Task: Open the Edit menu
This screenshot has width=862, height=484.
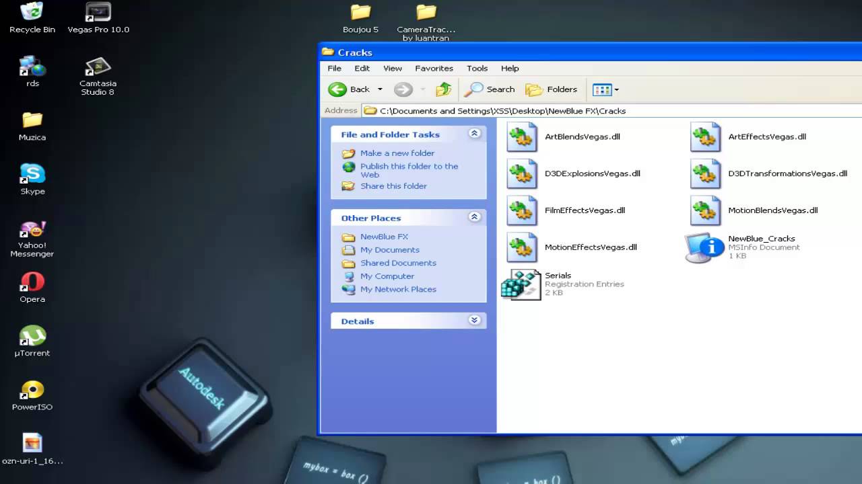Action: 362,69
